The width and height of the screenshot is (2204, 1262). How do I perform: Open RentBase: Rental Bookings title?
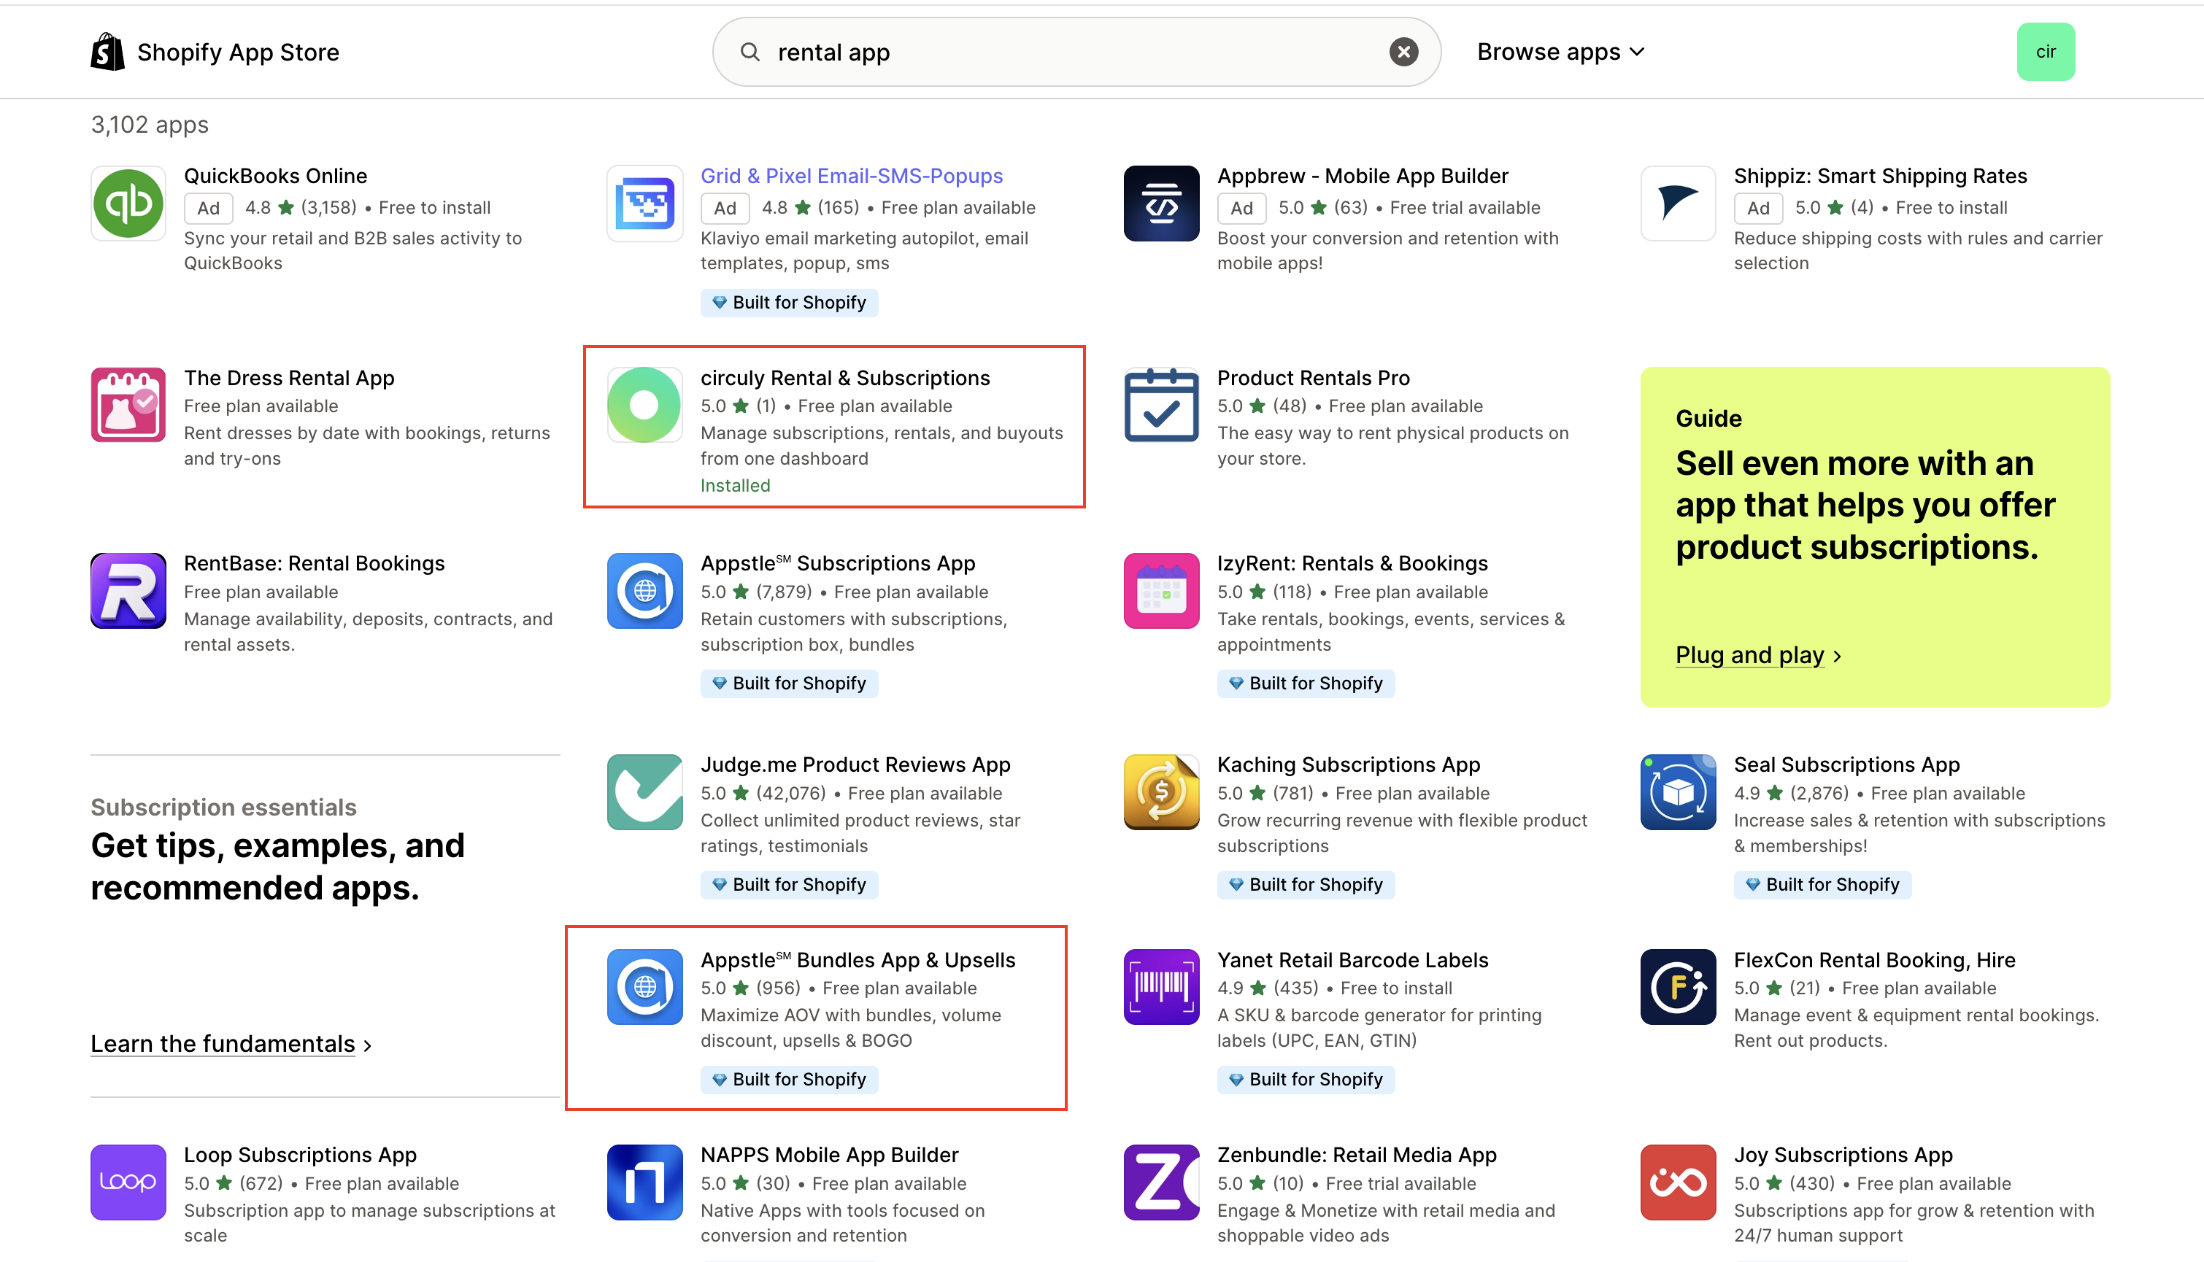314,563
